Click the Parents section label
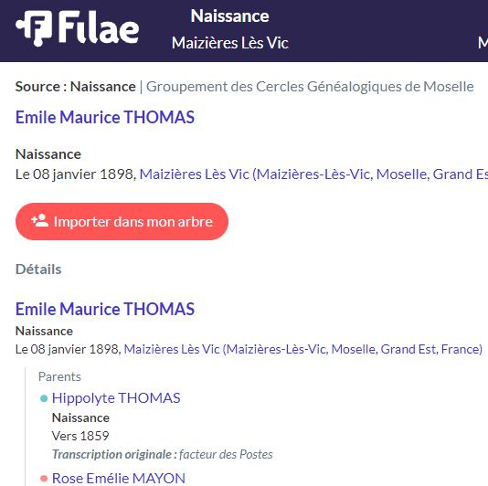The height and width of the screenshot is (486, 488). [59, 376]
